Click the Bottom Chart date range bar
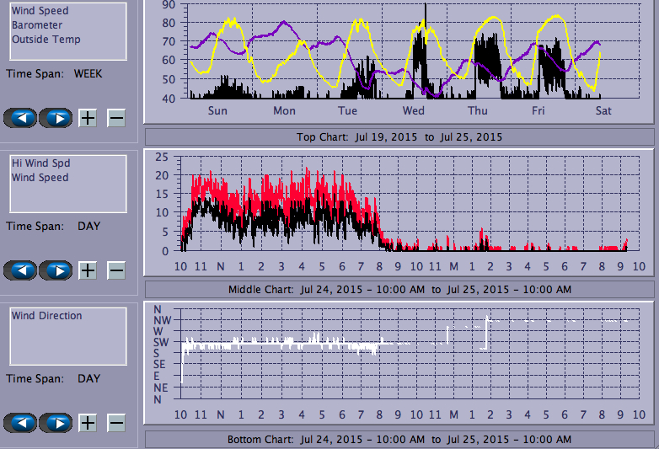The height and width of the screenshot is (449, 659). [399, 440]
